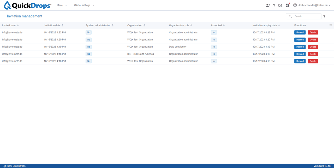This screenshot has width=334, height=168.
Task: Click the Invitation management page title
Action: [x=25, y=16]
